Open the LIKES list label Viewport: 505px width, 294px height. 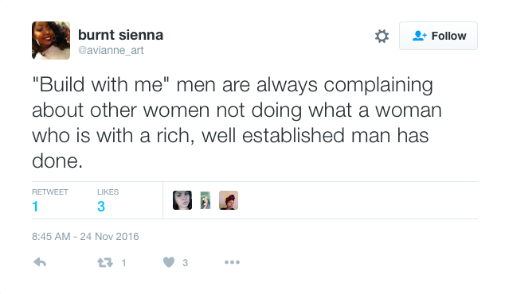click(x=108, y=191)
